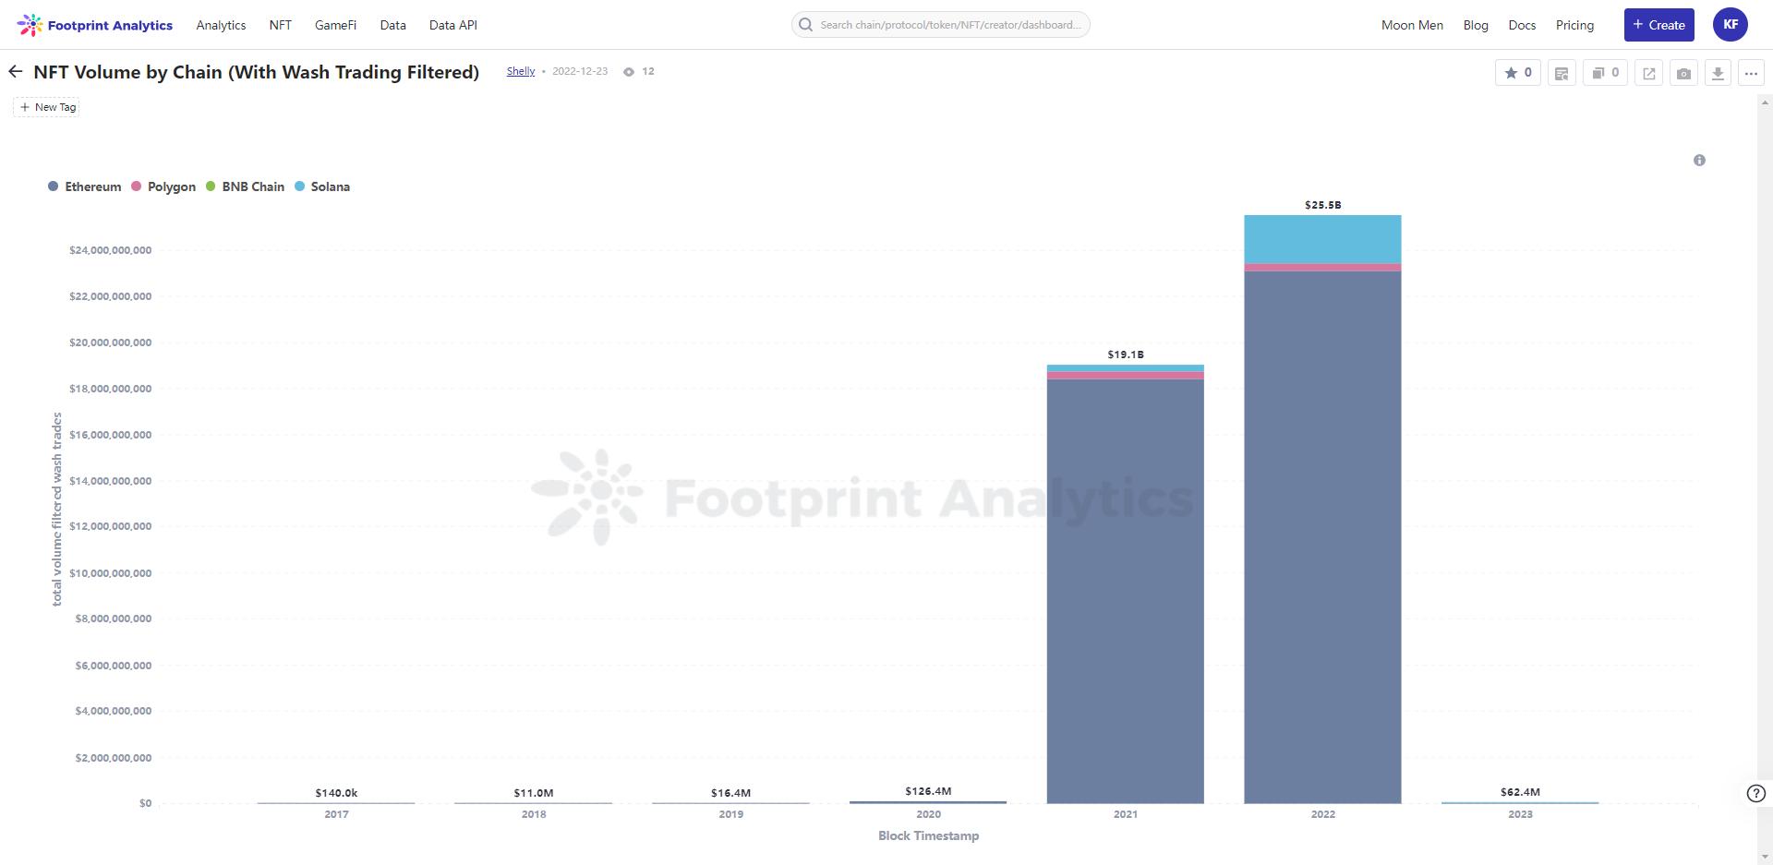Go to the GameFi menu item
Viewport: 1773px width, 865px height.
coord(335,25)
